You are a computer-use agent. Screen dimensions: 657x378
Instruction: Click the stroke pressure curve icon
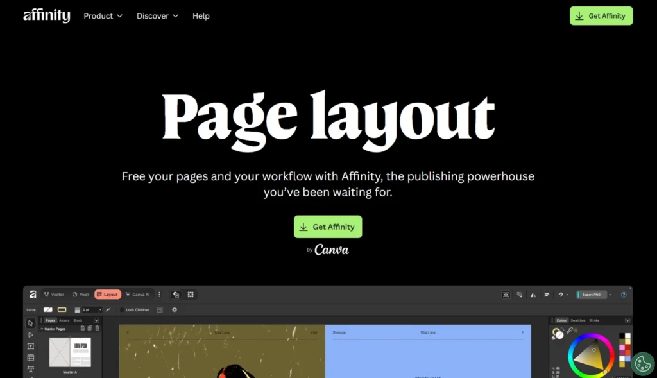click(x=108, y=310)
